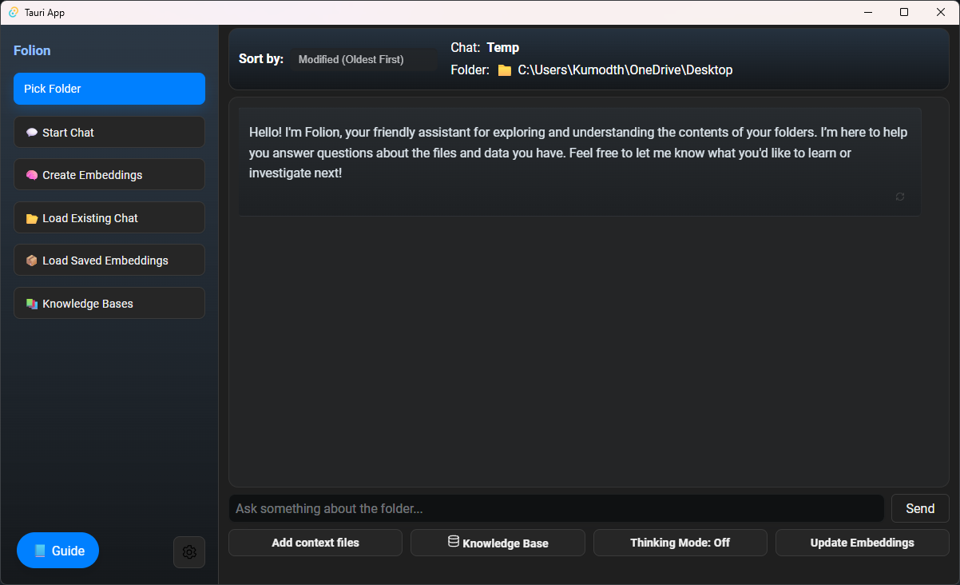Click the brain icon for Create Embeddings
Screen dimensions: 960x585
[32, 175]
